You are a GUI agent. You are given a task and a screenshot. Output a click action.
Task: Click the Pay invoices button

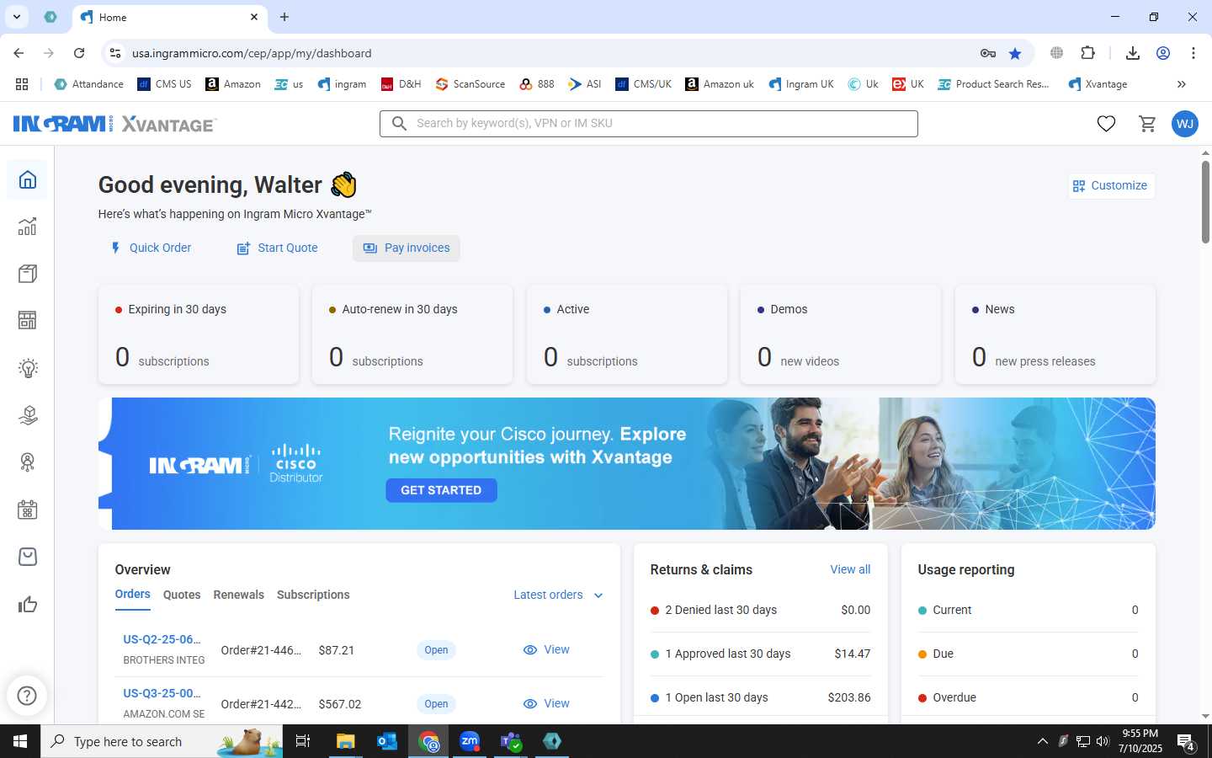click(407, 248)
